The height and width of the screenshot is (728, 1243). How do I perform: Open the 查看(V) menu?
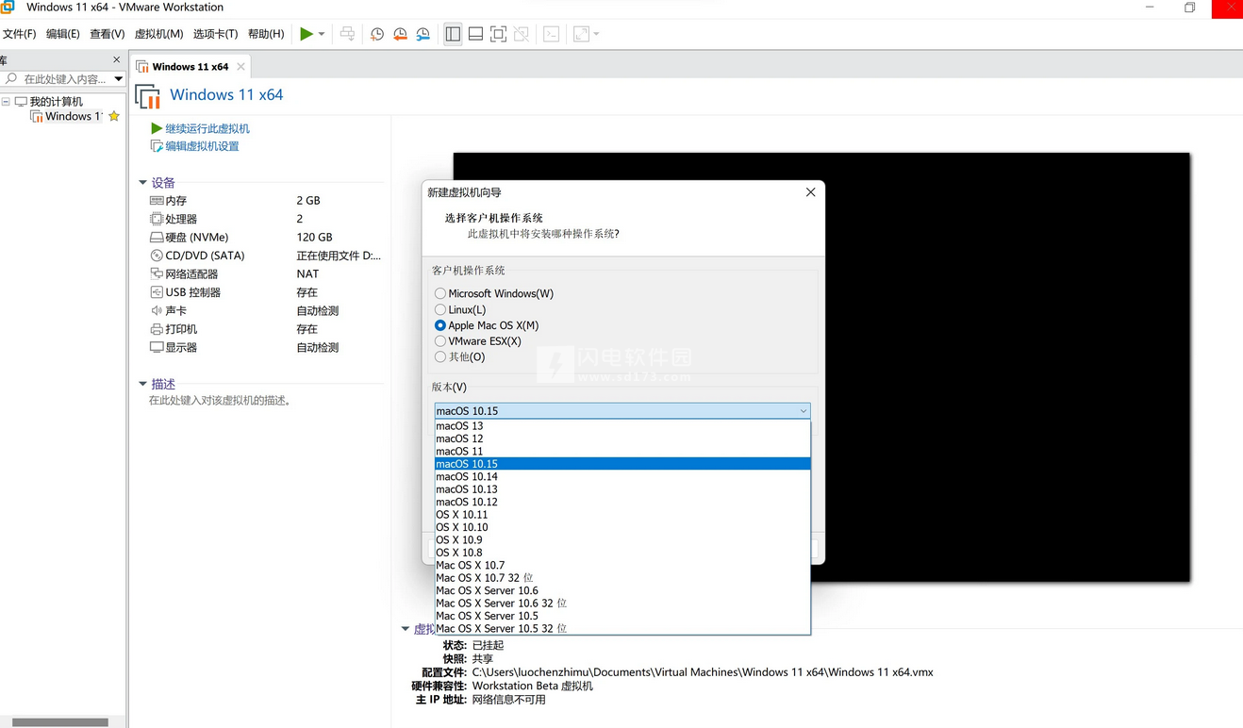click(107, 34)
